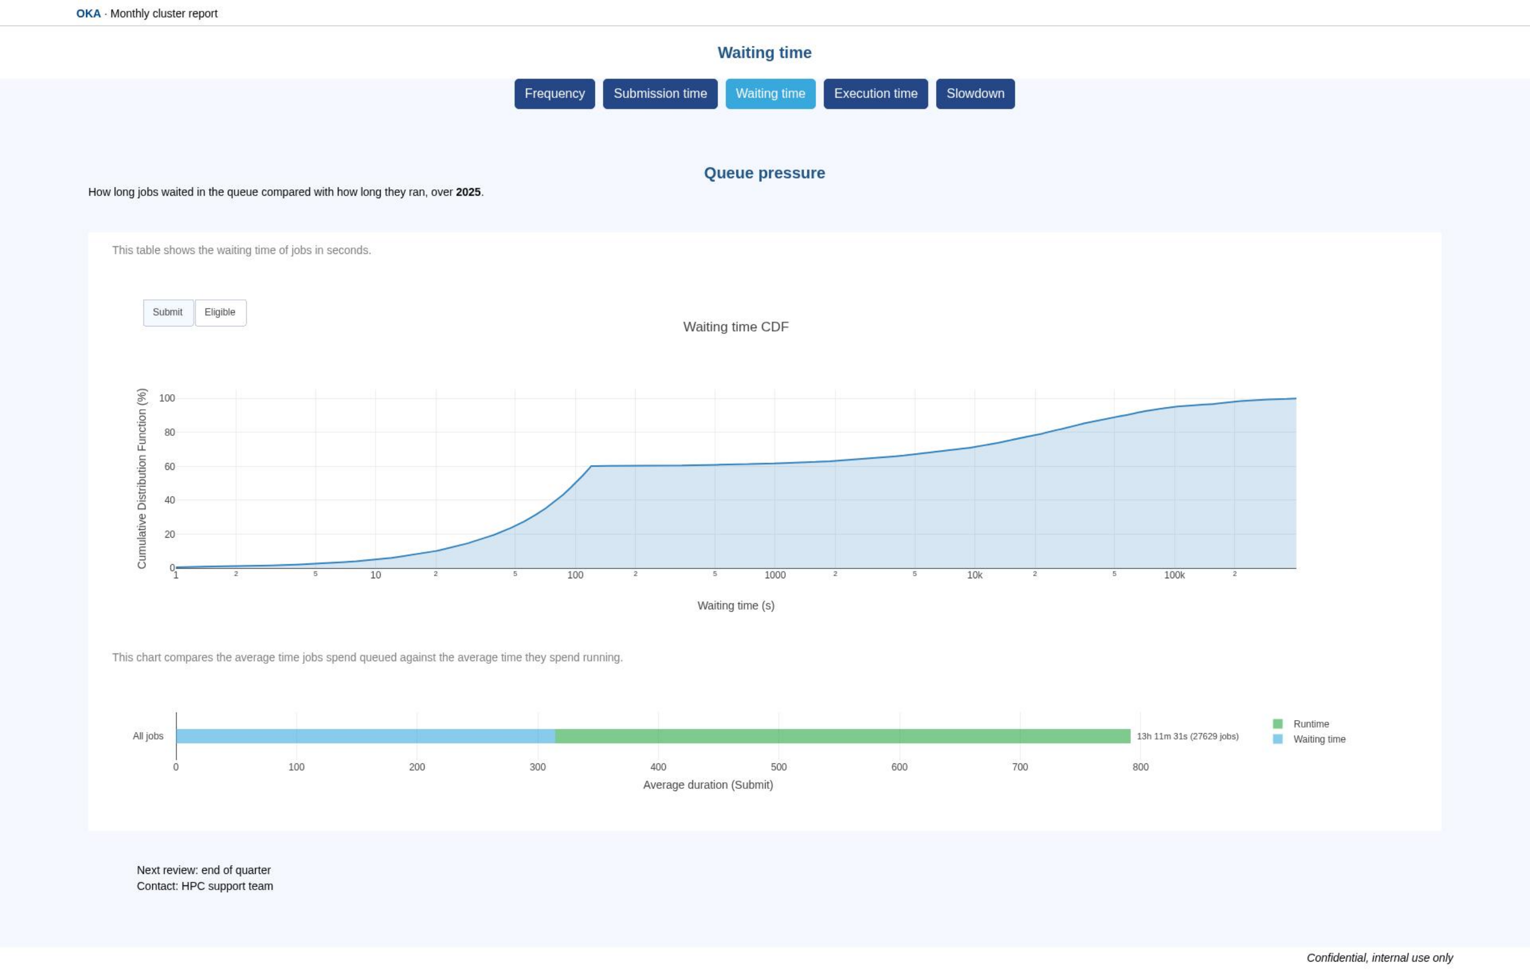Go to the Slowdown tab
Viewport: 1530px width, 973px height.
coord(975,93)
